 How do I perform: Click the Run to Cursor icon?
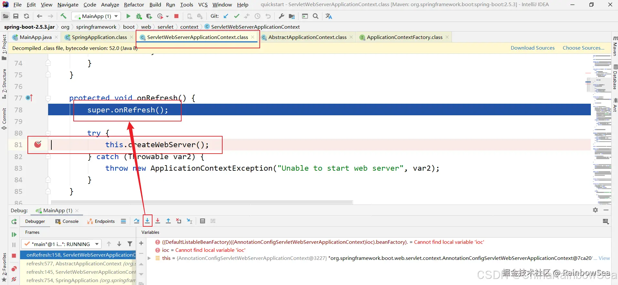pos(190,221)
